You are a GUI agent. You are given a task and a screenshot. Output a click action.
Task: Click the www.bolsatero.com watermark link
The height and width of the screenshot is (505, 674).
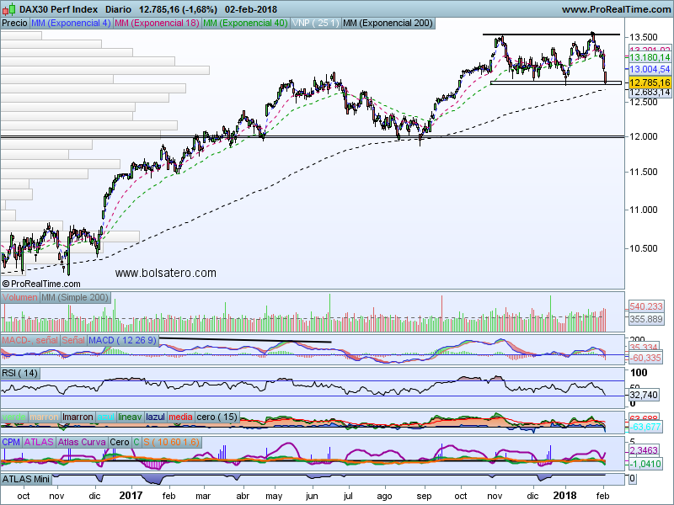[165, 273]
